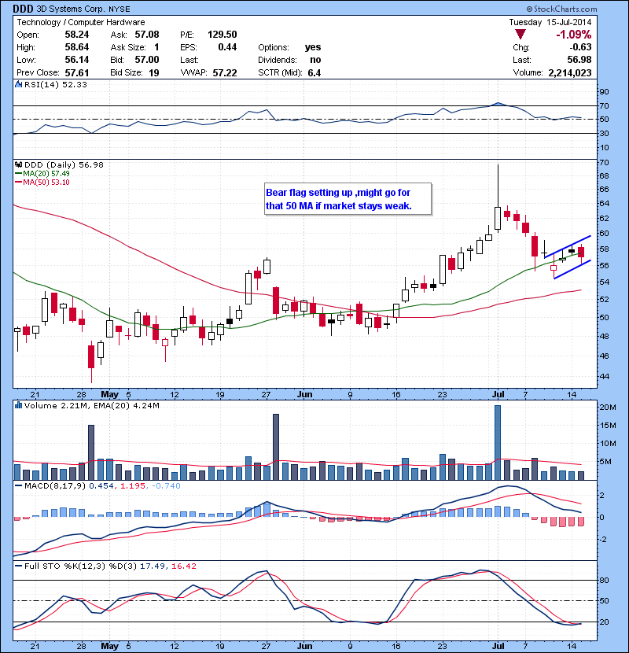
Task: Click the MACD(8,17,9) indicator label
Action: coord(55,486)
